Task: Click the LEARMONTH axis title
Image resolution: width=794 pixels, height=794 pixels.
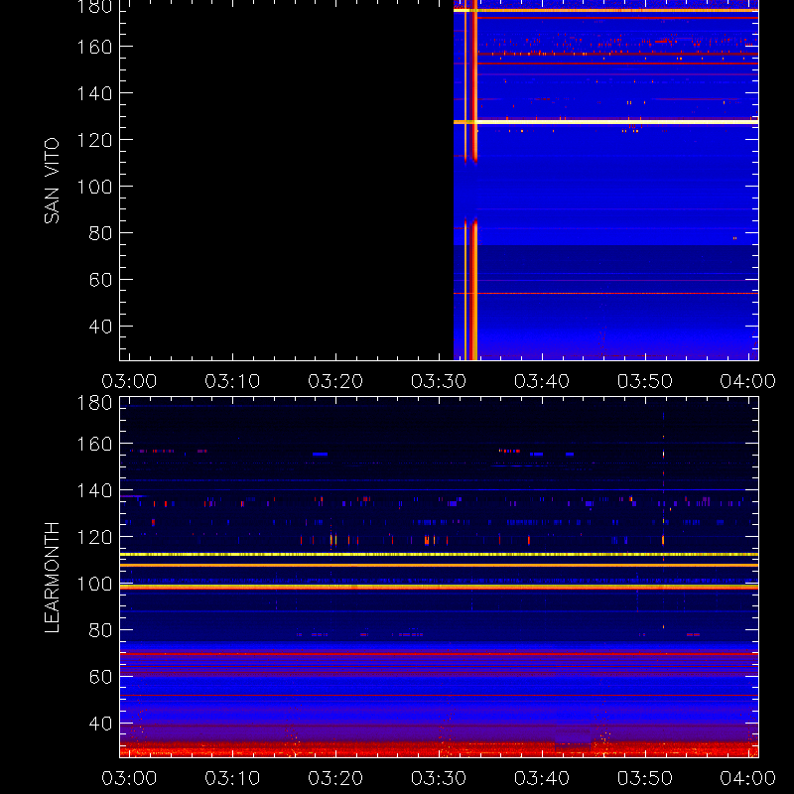Action: point(52,578)
